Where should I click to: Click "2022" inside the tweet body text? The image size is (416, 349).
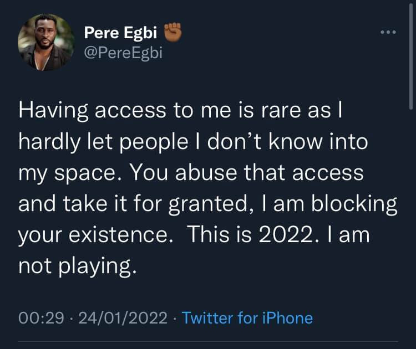coord(286,236)
